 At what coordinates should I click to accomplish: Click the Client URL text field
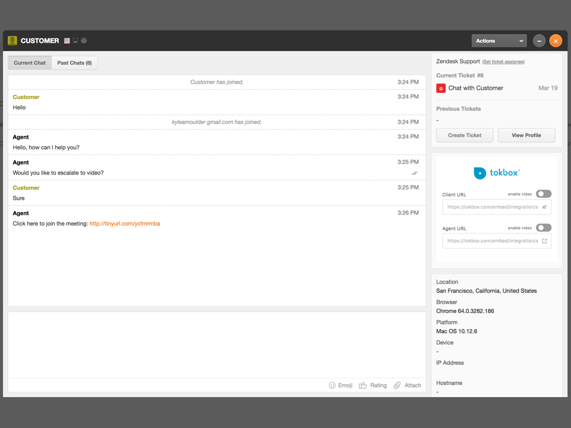click(x=492, y=207)
